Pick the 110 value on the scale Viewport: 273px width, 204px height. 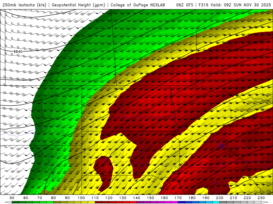tap(95, 198)
